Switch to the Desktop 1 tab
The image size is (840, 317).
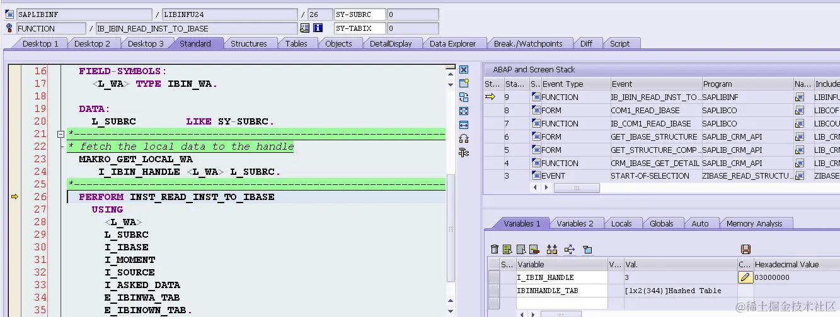(x=40, y=43)
